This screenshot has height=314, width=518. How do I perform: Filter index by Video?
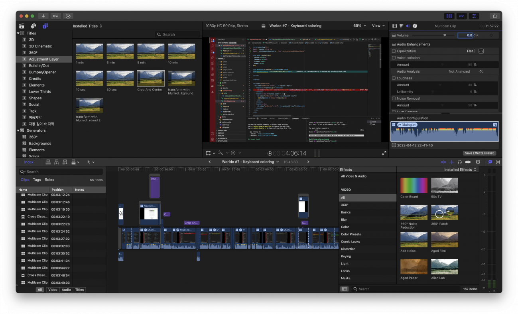[x=53, y=290]
